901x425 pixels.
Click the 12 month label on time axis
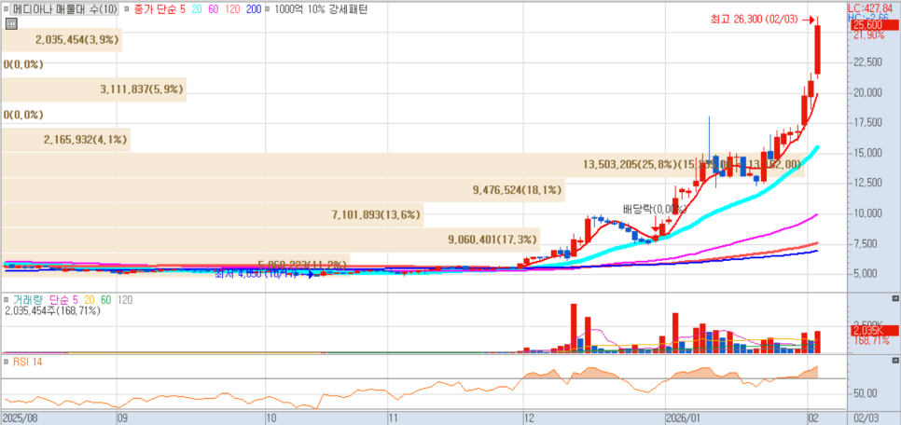[x=529, y=417]
